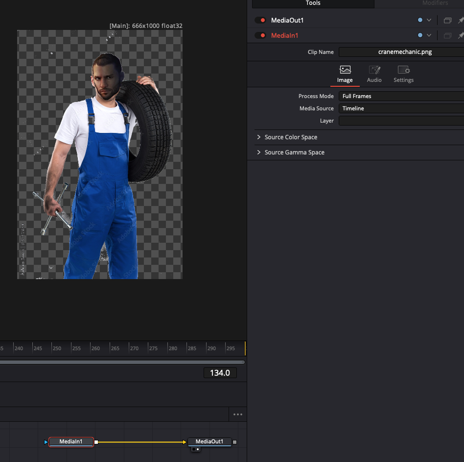Click the blue color dot for MediaOut1
This screenshot has height=462, width=464.
(x=420, y=21)
